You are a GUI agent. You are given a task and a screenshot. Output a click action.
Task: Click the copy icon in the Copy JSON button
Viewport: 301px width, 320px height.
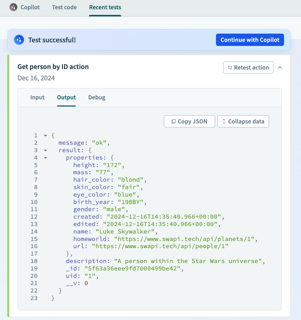pyautogui.click(x=174, y=121)
